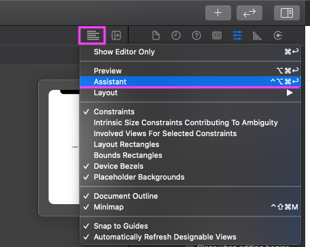
Task: Enable Intrinsic Size Constraints Contributing To Ambiguity
Action: (x=190, y=122)
